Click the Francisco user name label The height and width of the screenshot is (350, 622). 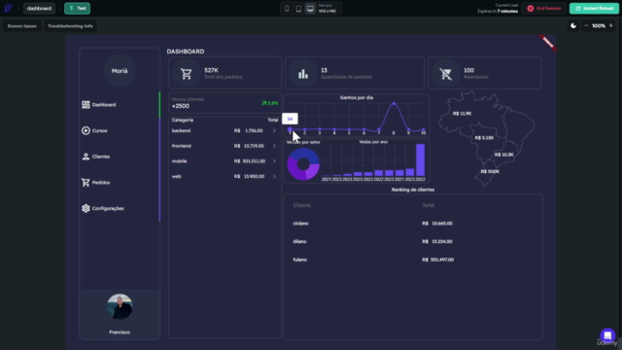point(120,332)
